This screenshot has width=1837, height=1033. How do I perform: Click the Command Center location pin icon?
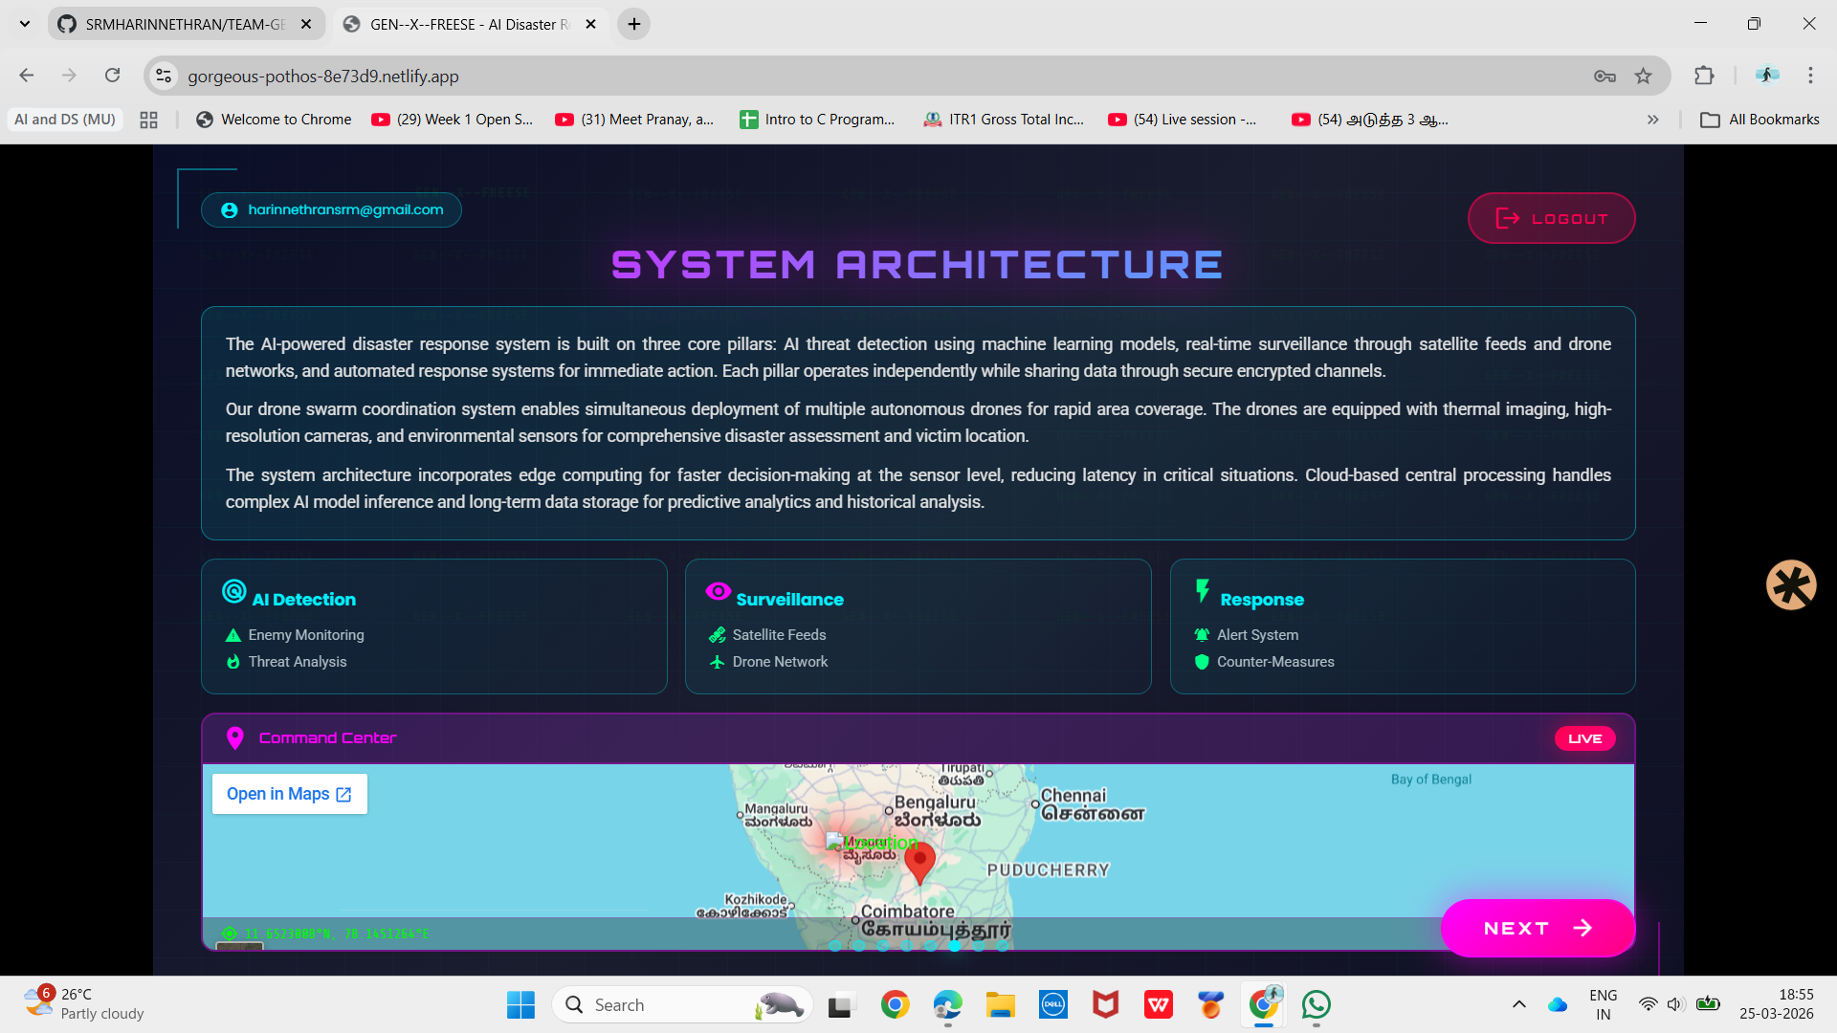click(234, 738)
